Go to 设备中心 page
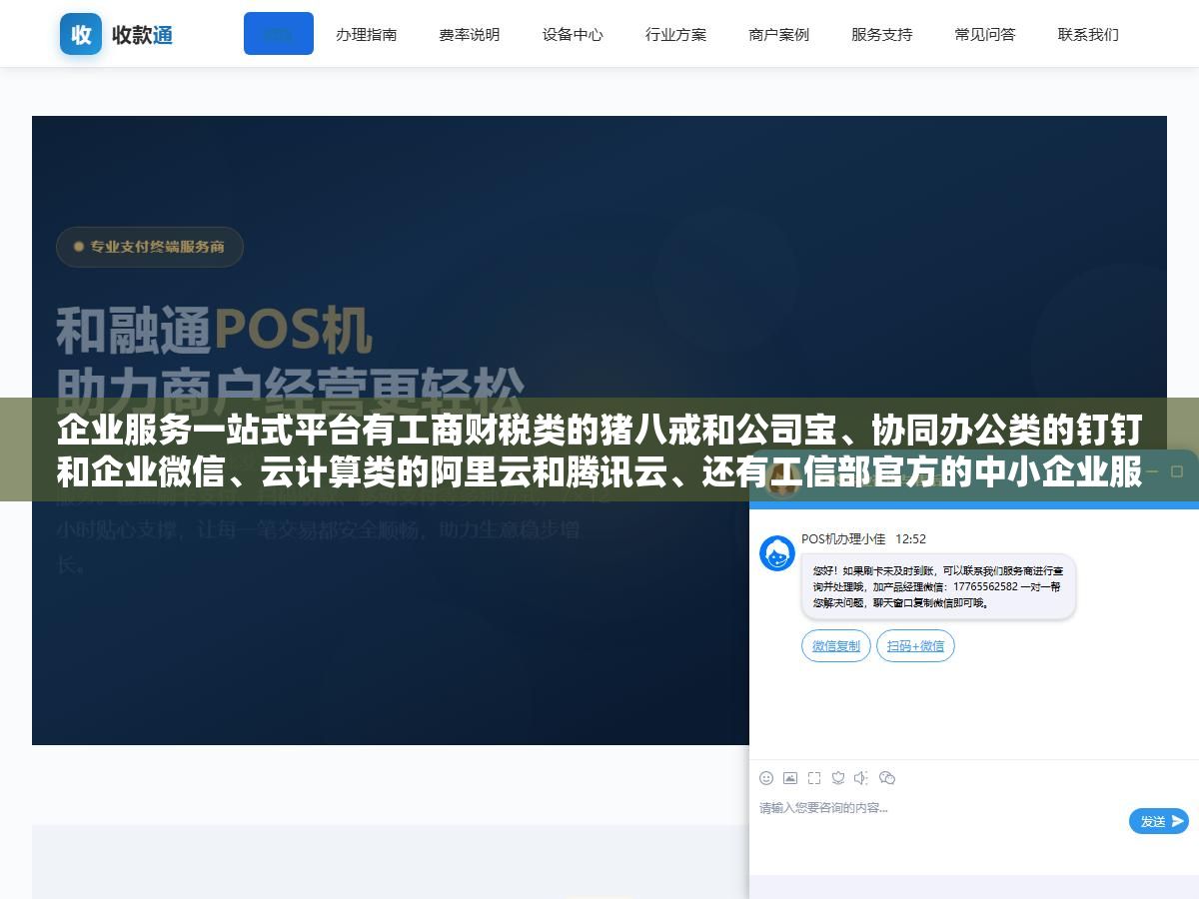The width and height of the screenshot is (1199, 899). tap(573, 34)
